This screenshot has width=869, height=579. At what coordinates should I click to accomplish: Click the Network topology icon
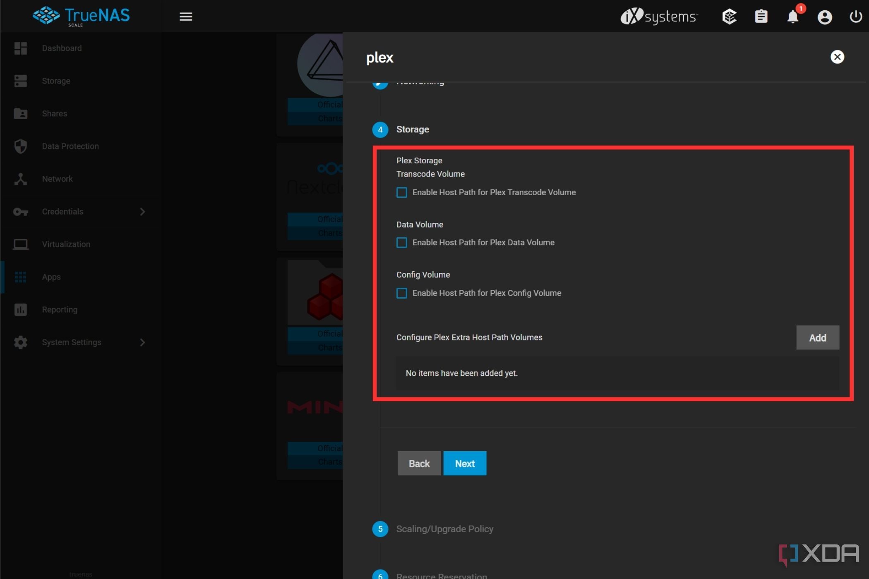20,179
